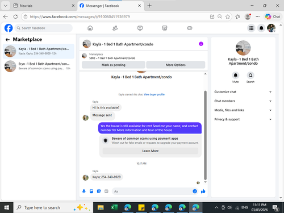The width and height of the screenshot is (284, 213).
Task: Record a voice clip microphone icon
Action: tap(84, 191)
